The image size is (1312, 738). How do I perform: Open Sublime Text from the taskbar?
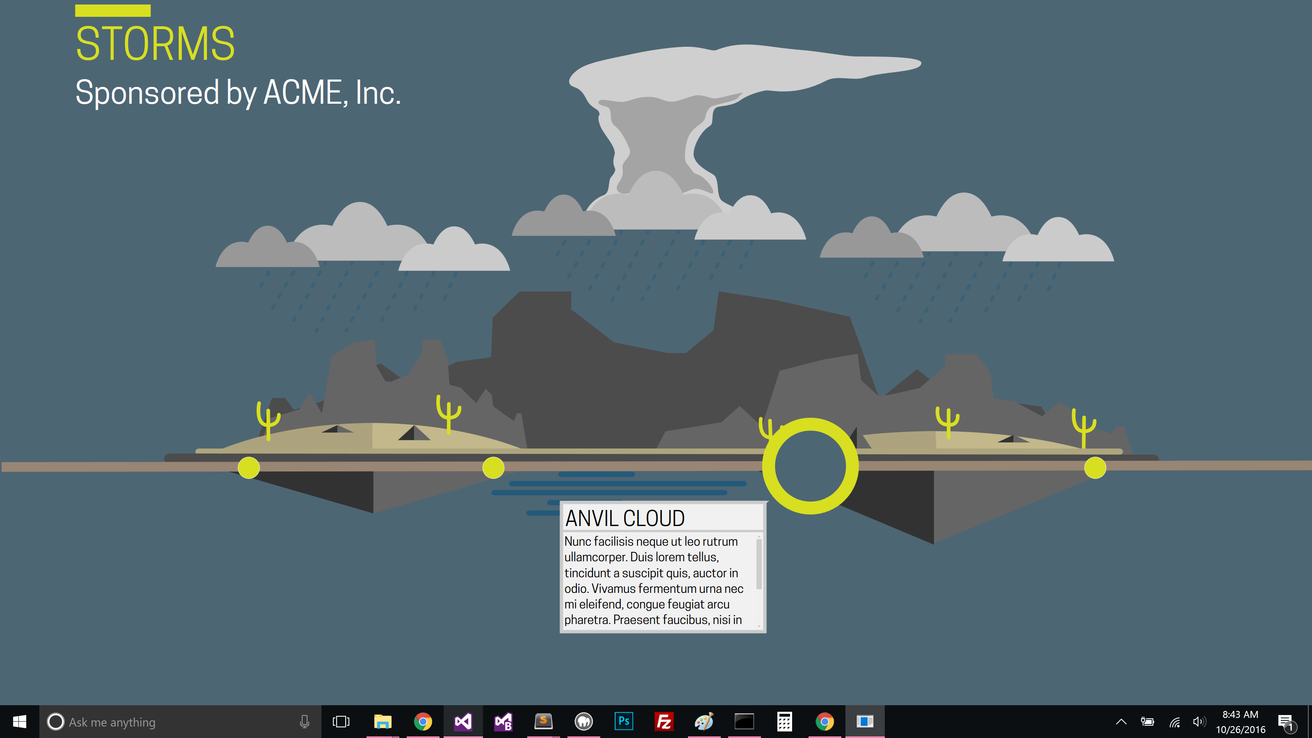coord(543,721)
